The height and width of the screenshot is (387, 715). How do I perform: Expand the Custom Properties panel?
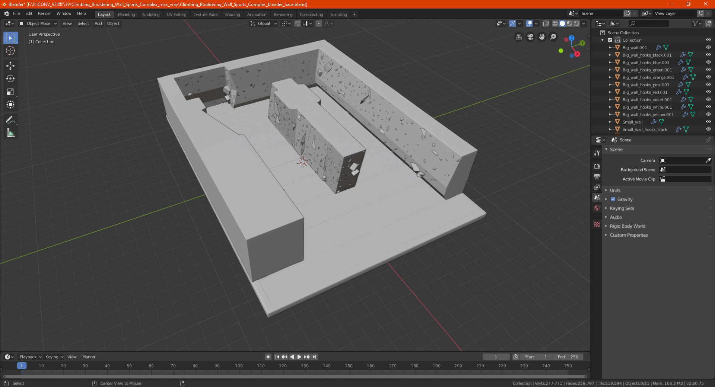tap(629, 235)
